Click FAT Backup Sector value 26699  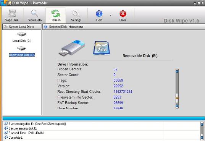click(x=118, y=103)
